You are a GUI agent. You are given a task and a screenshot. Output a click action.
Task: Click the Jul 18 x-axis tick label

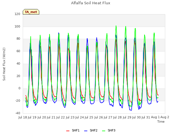[23, 117]
